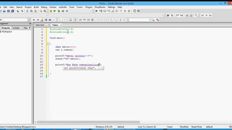The image size is (232, 130).
Task: Open the Settings menu
Action: [x=111, y=7]
